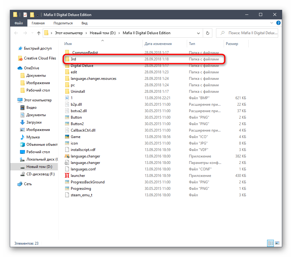The width and height of the screenshot is (292, 257).
Task: Sort by Дата изменения column header
Action: [x=158, y=44]
